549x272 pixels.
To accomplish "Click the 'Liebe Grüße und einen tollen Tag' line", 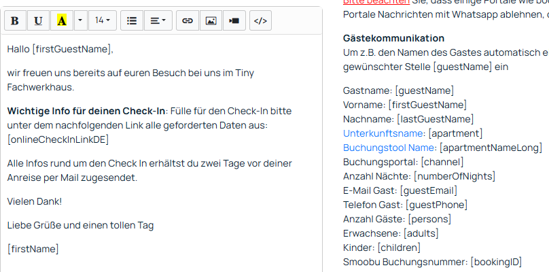I will (x=80, y=225).
